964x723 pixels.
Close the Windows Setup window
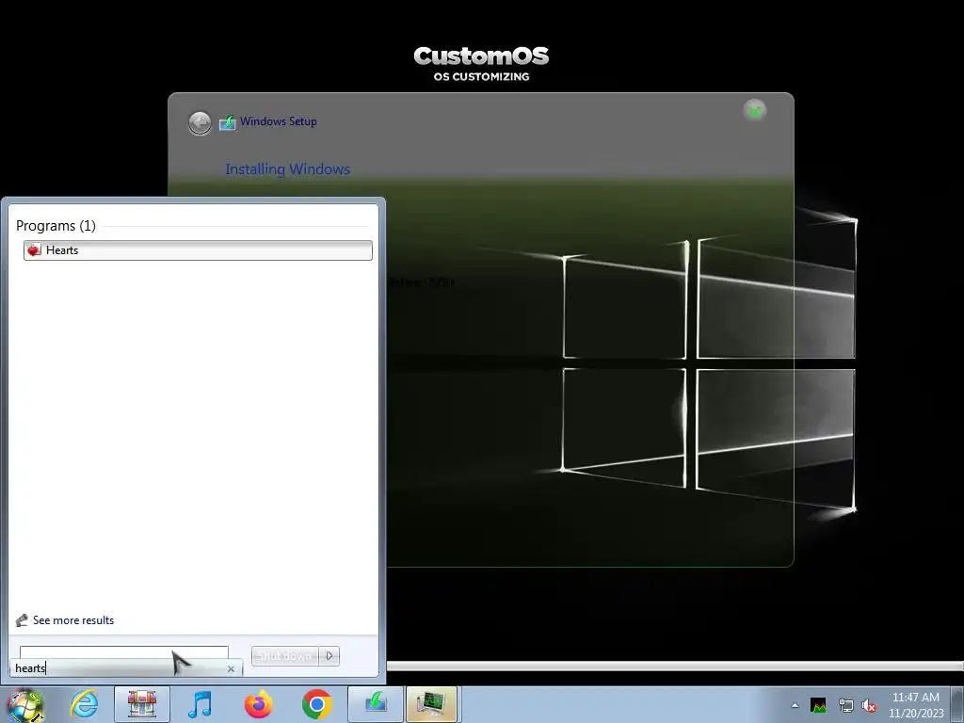click(754, 111)
